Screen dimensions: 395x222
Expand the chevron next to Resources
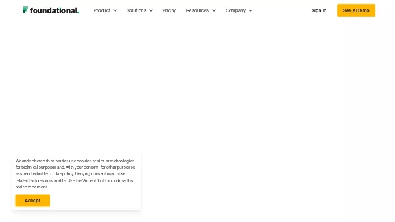coord(214,10)
